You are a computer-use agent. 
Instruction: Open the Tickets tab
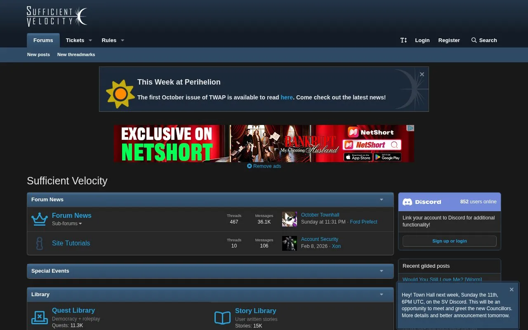click(x=75, y=40)
